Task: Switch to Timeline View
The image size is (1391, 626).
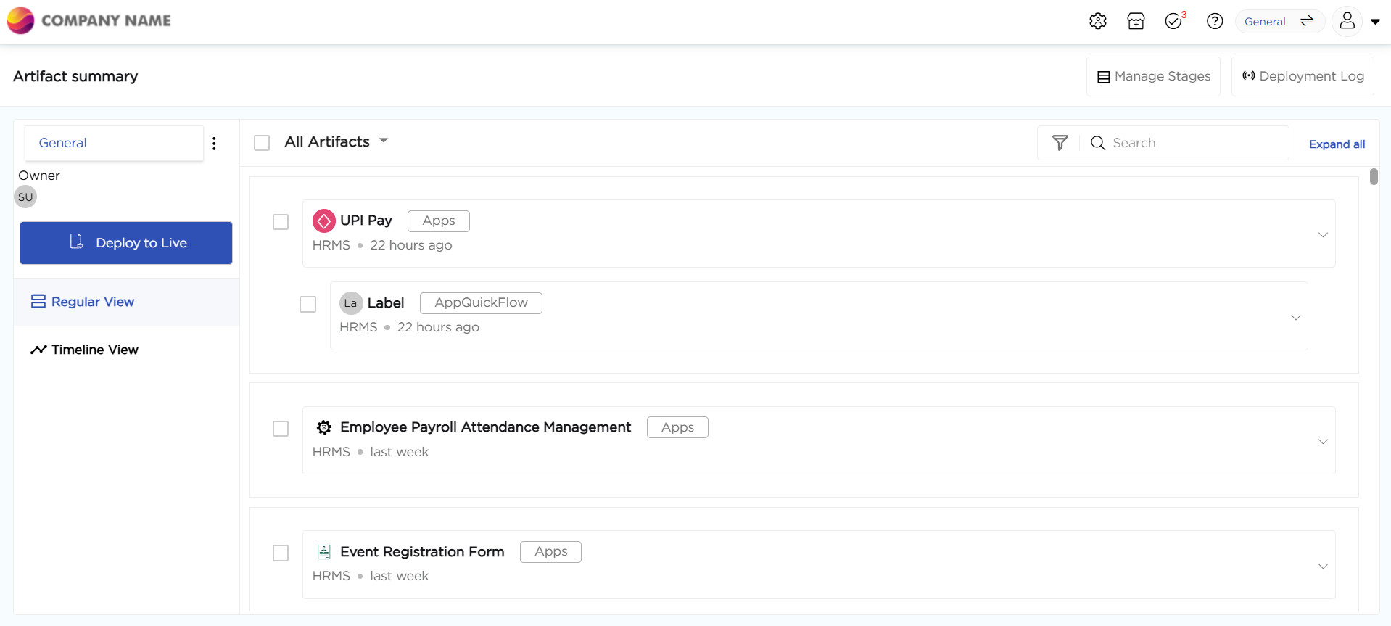Action: pos(94,350)
